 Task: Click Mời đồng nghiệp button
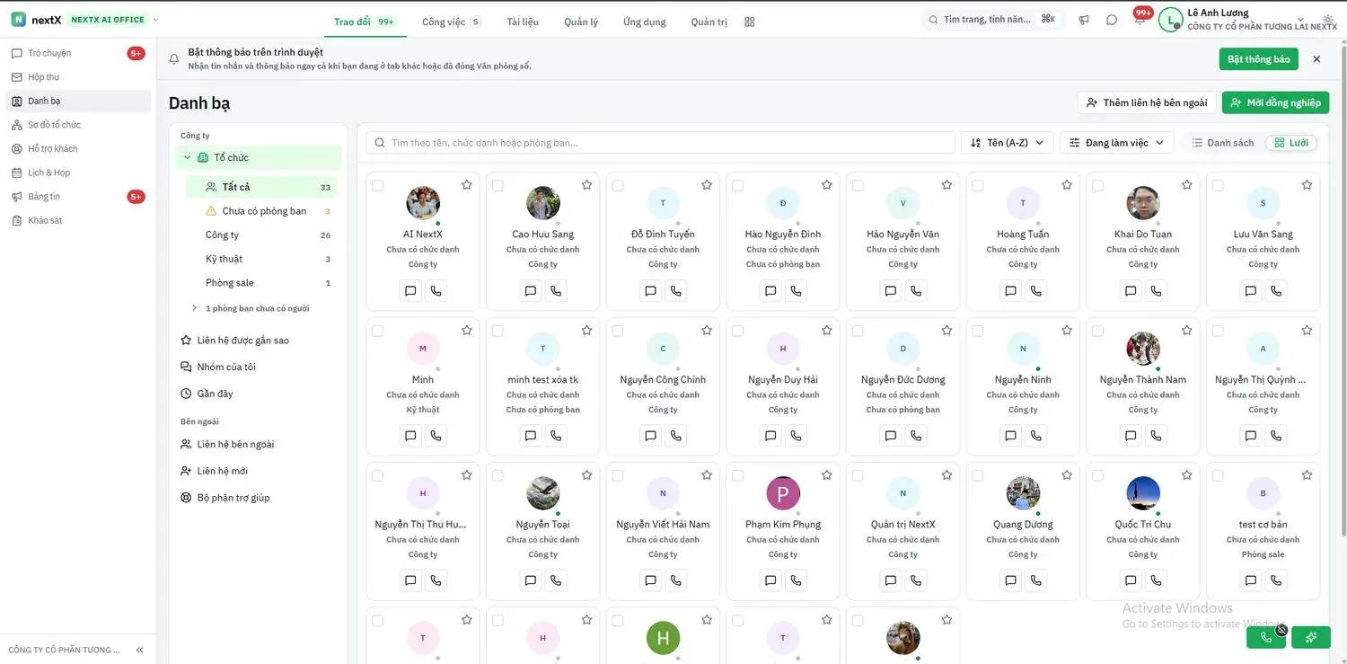[1275, 102]
